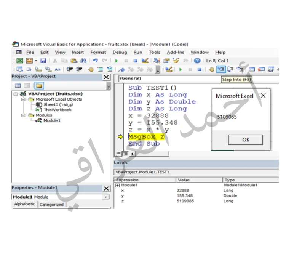Toggle Breakpoint hand icon in Edit toolbar
This screenshot has height=253, width=286.
pyautogui.click(x=91, y=69)
